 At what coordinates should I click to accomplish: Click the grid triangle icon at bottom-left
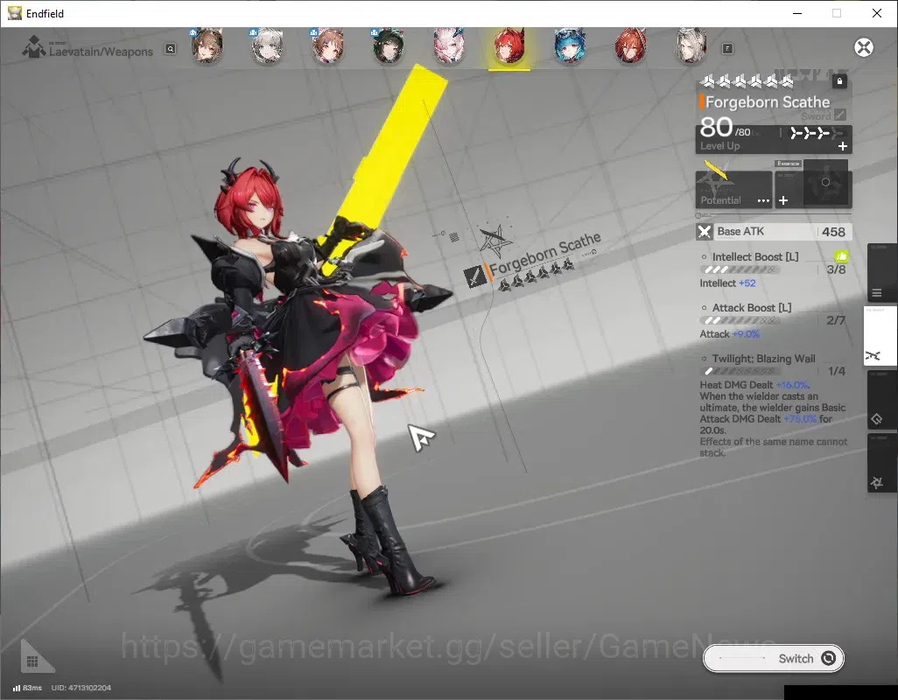click(34, 659)
